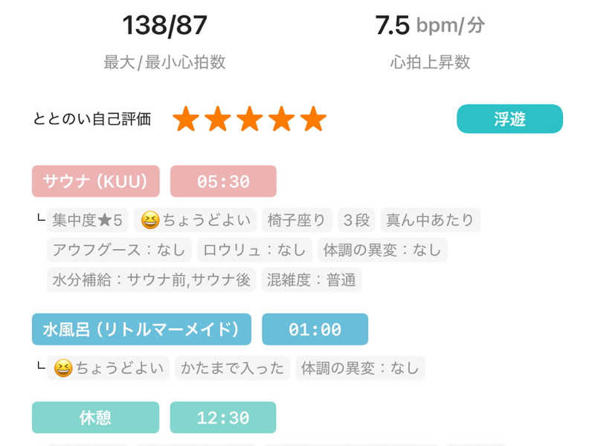Click the 集中度★5 tag

(87, 220)
